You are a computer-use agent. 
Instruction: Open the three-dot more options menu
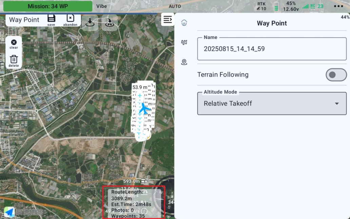click(x=338, y=6)
